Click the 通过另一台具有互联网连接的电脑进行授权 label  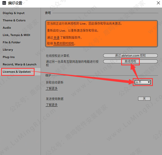coord(72,63)
